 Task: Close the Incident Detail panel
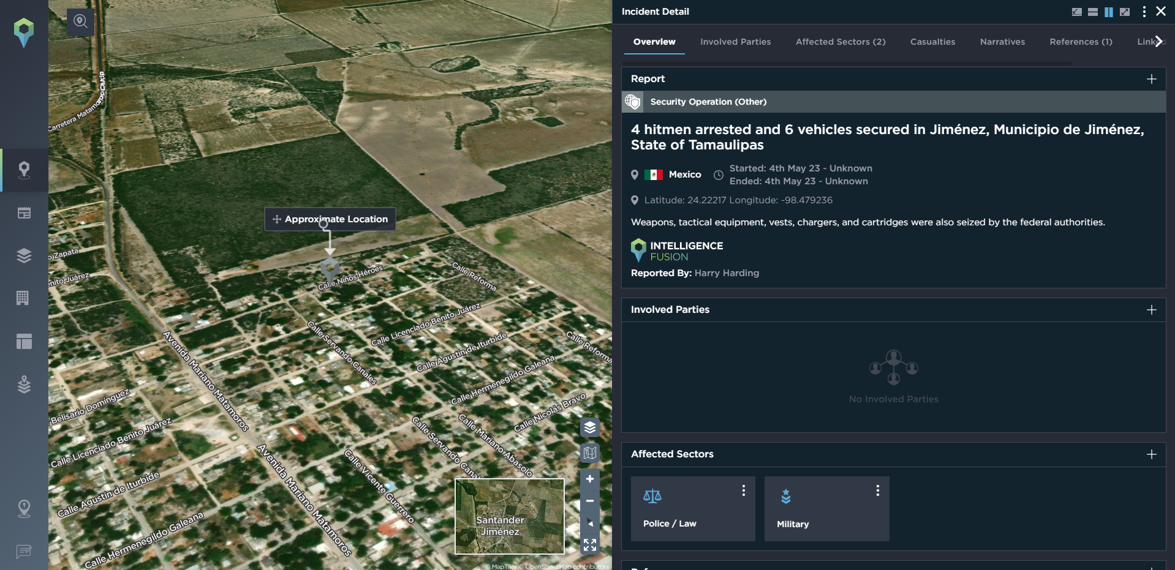(1161, 11)
